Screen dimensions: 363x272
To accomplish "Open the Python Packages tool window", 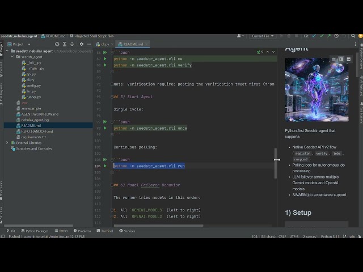I will click(x=35, y=231).
